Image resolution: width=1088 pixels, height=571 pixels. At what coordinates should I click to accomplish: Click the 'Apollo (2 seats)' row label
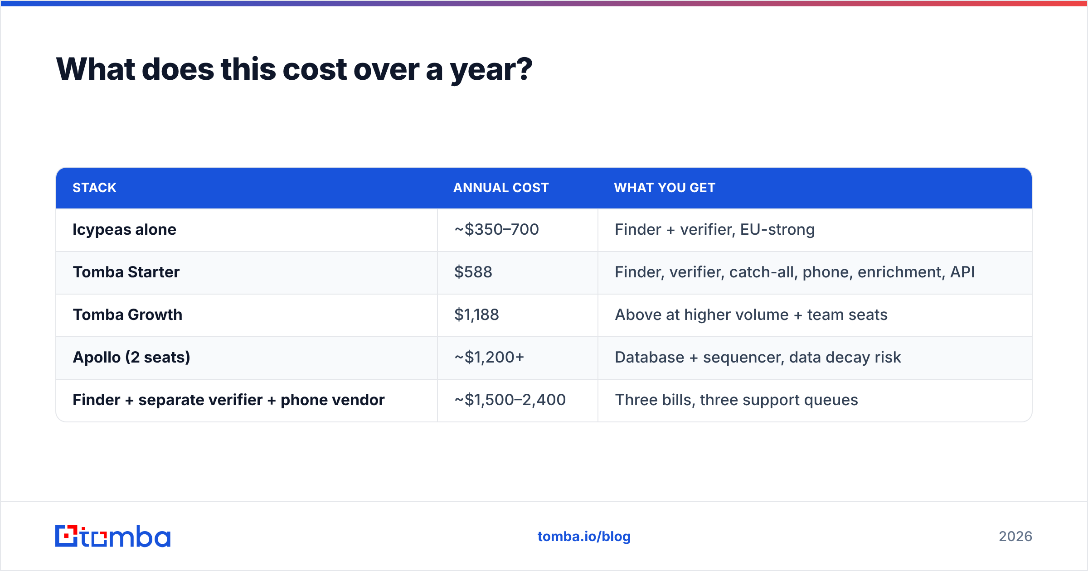[x=131, y=357]
